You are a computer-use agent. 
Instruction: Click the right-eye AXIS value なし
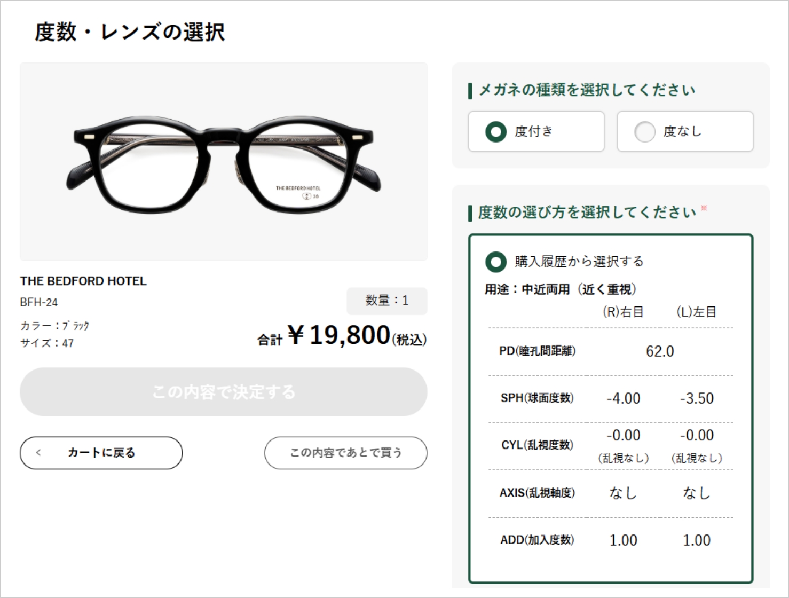click(623, 493)
